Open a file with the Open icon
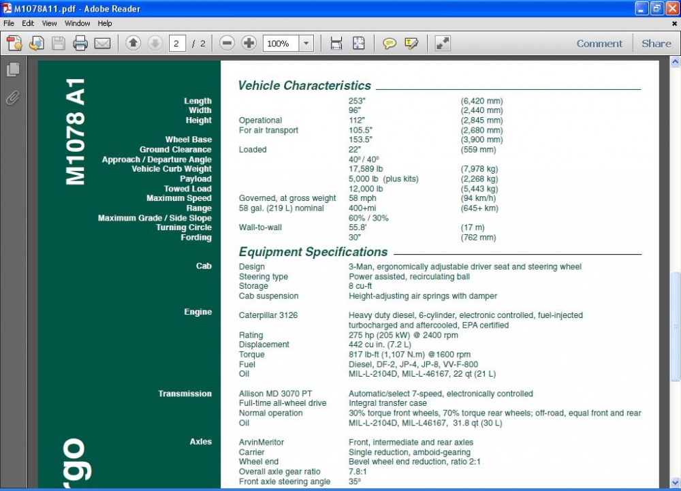The image size is (681, 491). point(37,44)
